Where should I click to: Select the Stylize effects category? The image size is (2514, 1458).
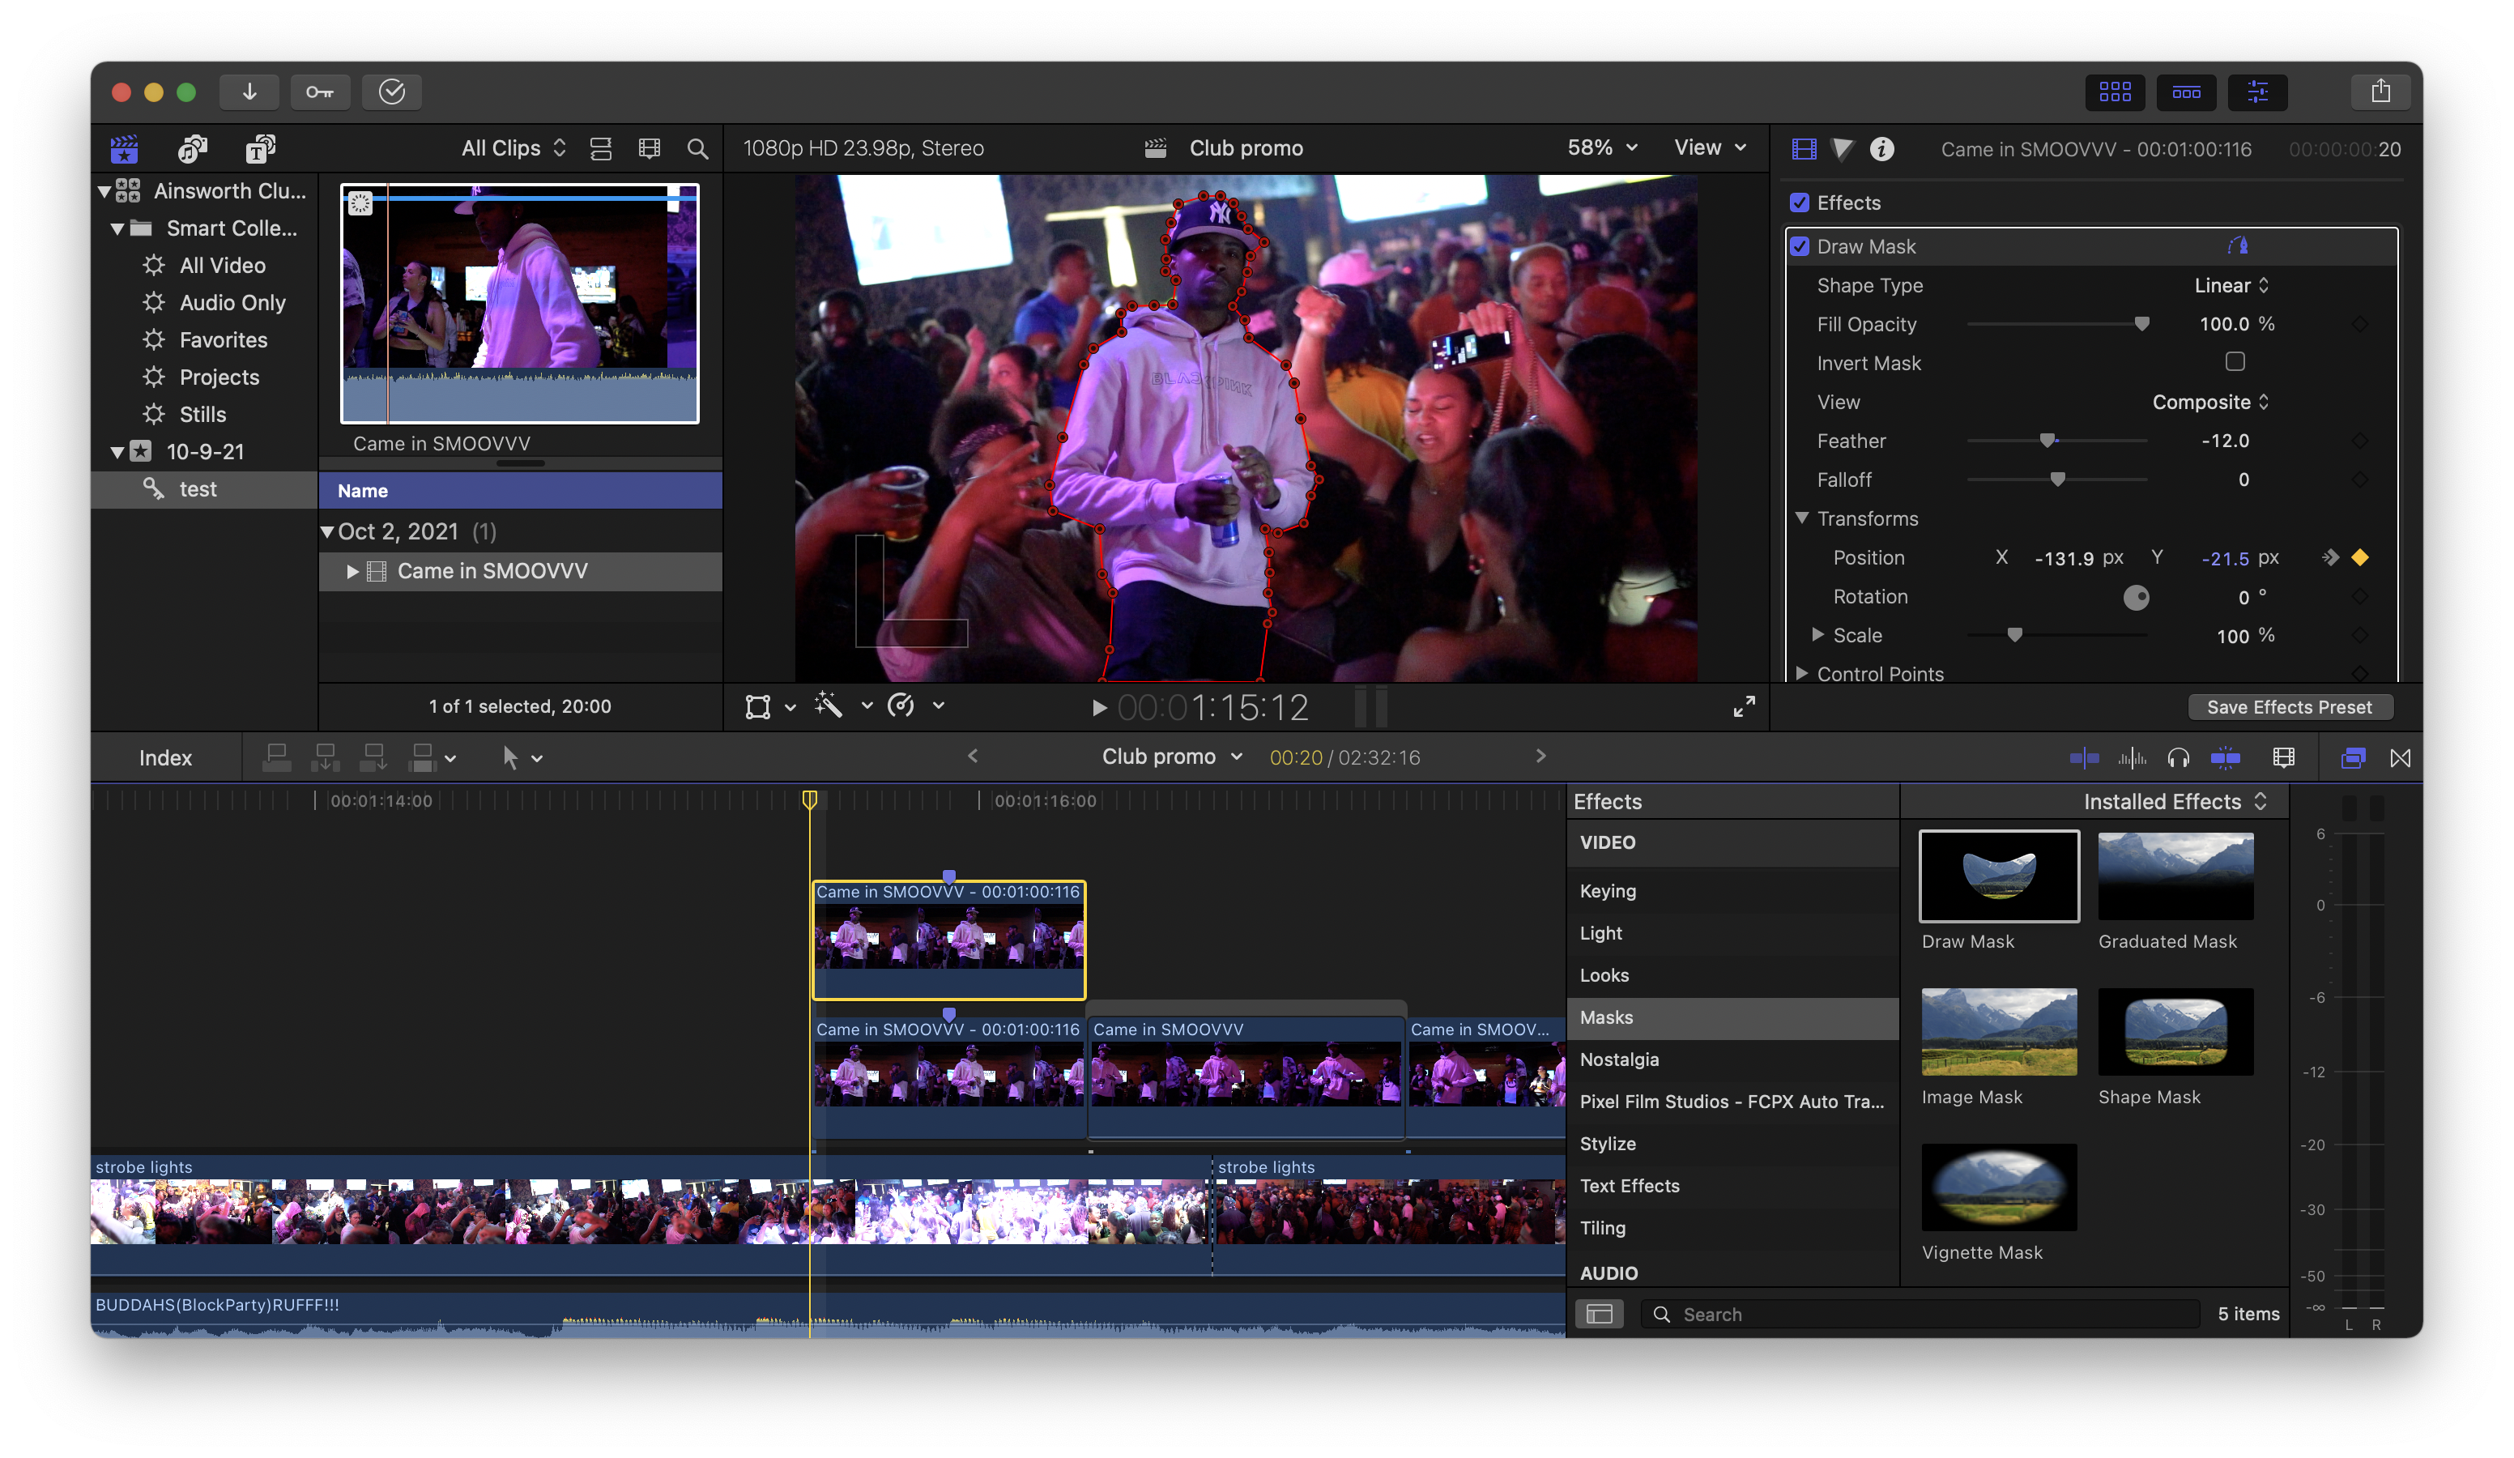[1607, 1144]
